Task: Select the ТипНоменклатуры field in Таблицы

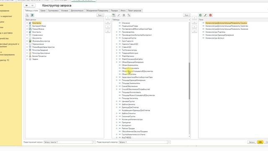Action: click(x=129, y=50)
